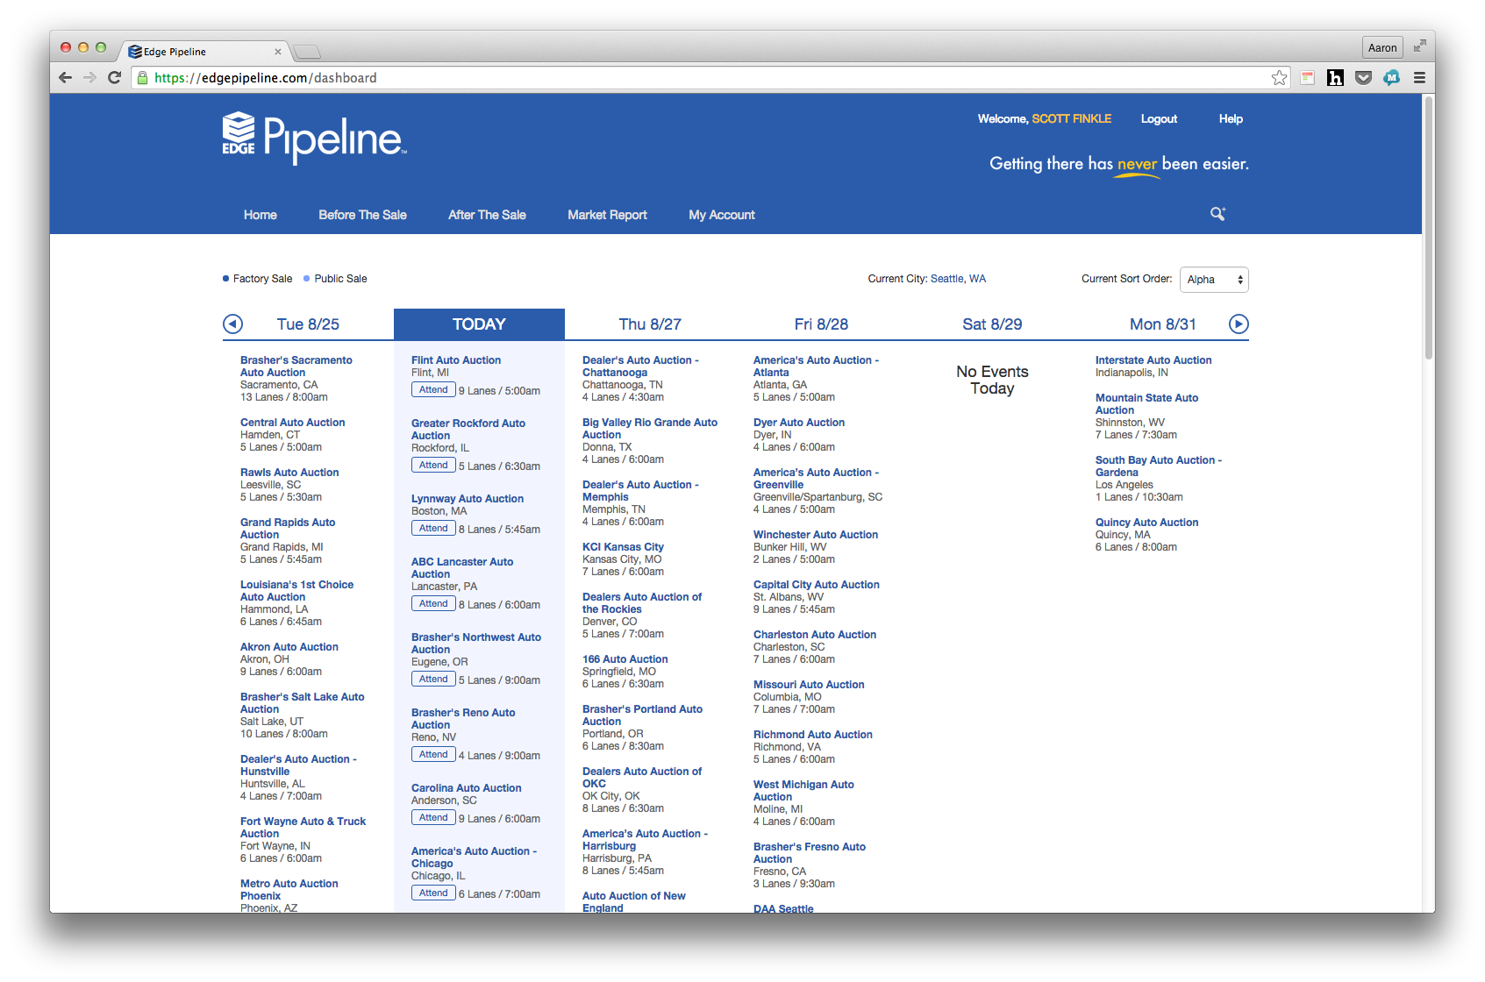Attend the Flint Auto Auction
This screenshot has width=1485, height=982.
pos(433,390)
